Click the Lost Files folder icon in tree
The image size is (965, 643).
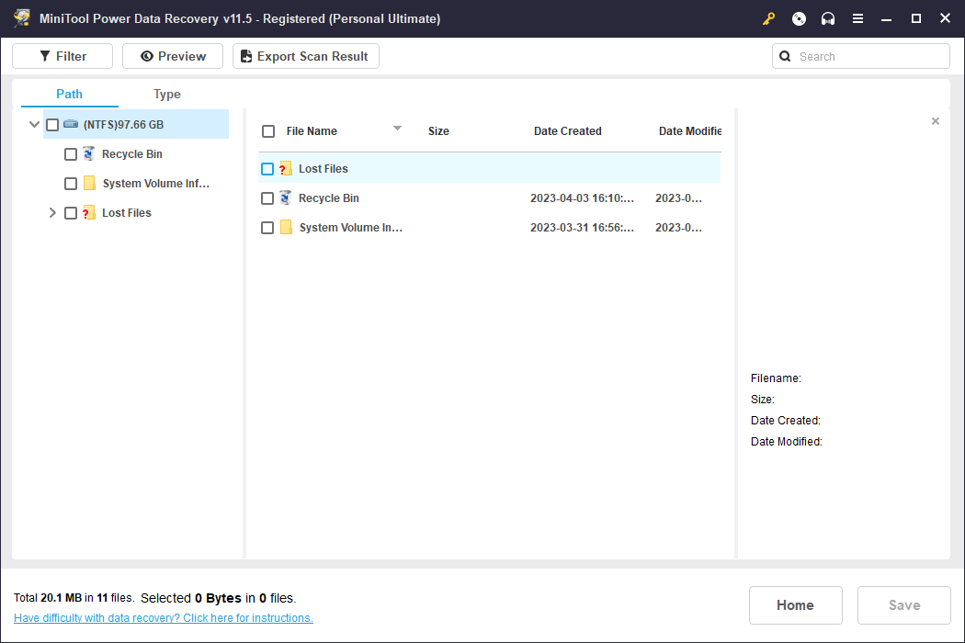(x=89, y=213)
